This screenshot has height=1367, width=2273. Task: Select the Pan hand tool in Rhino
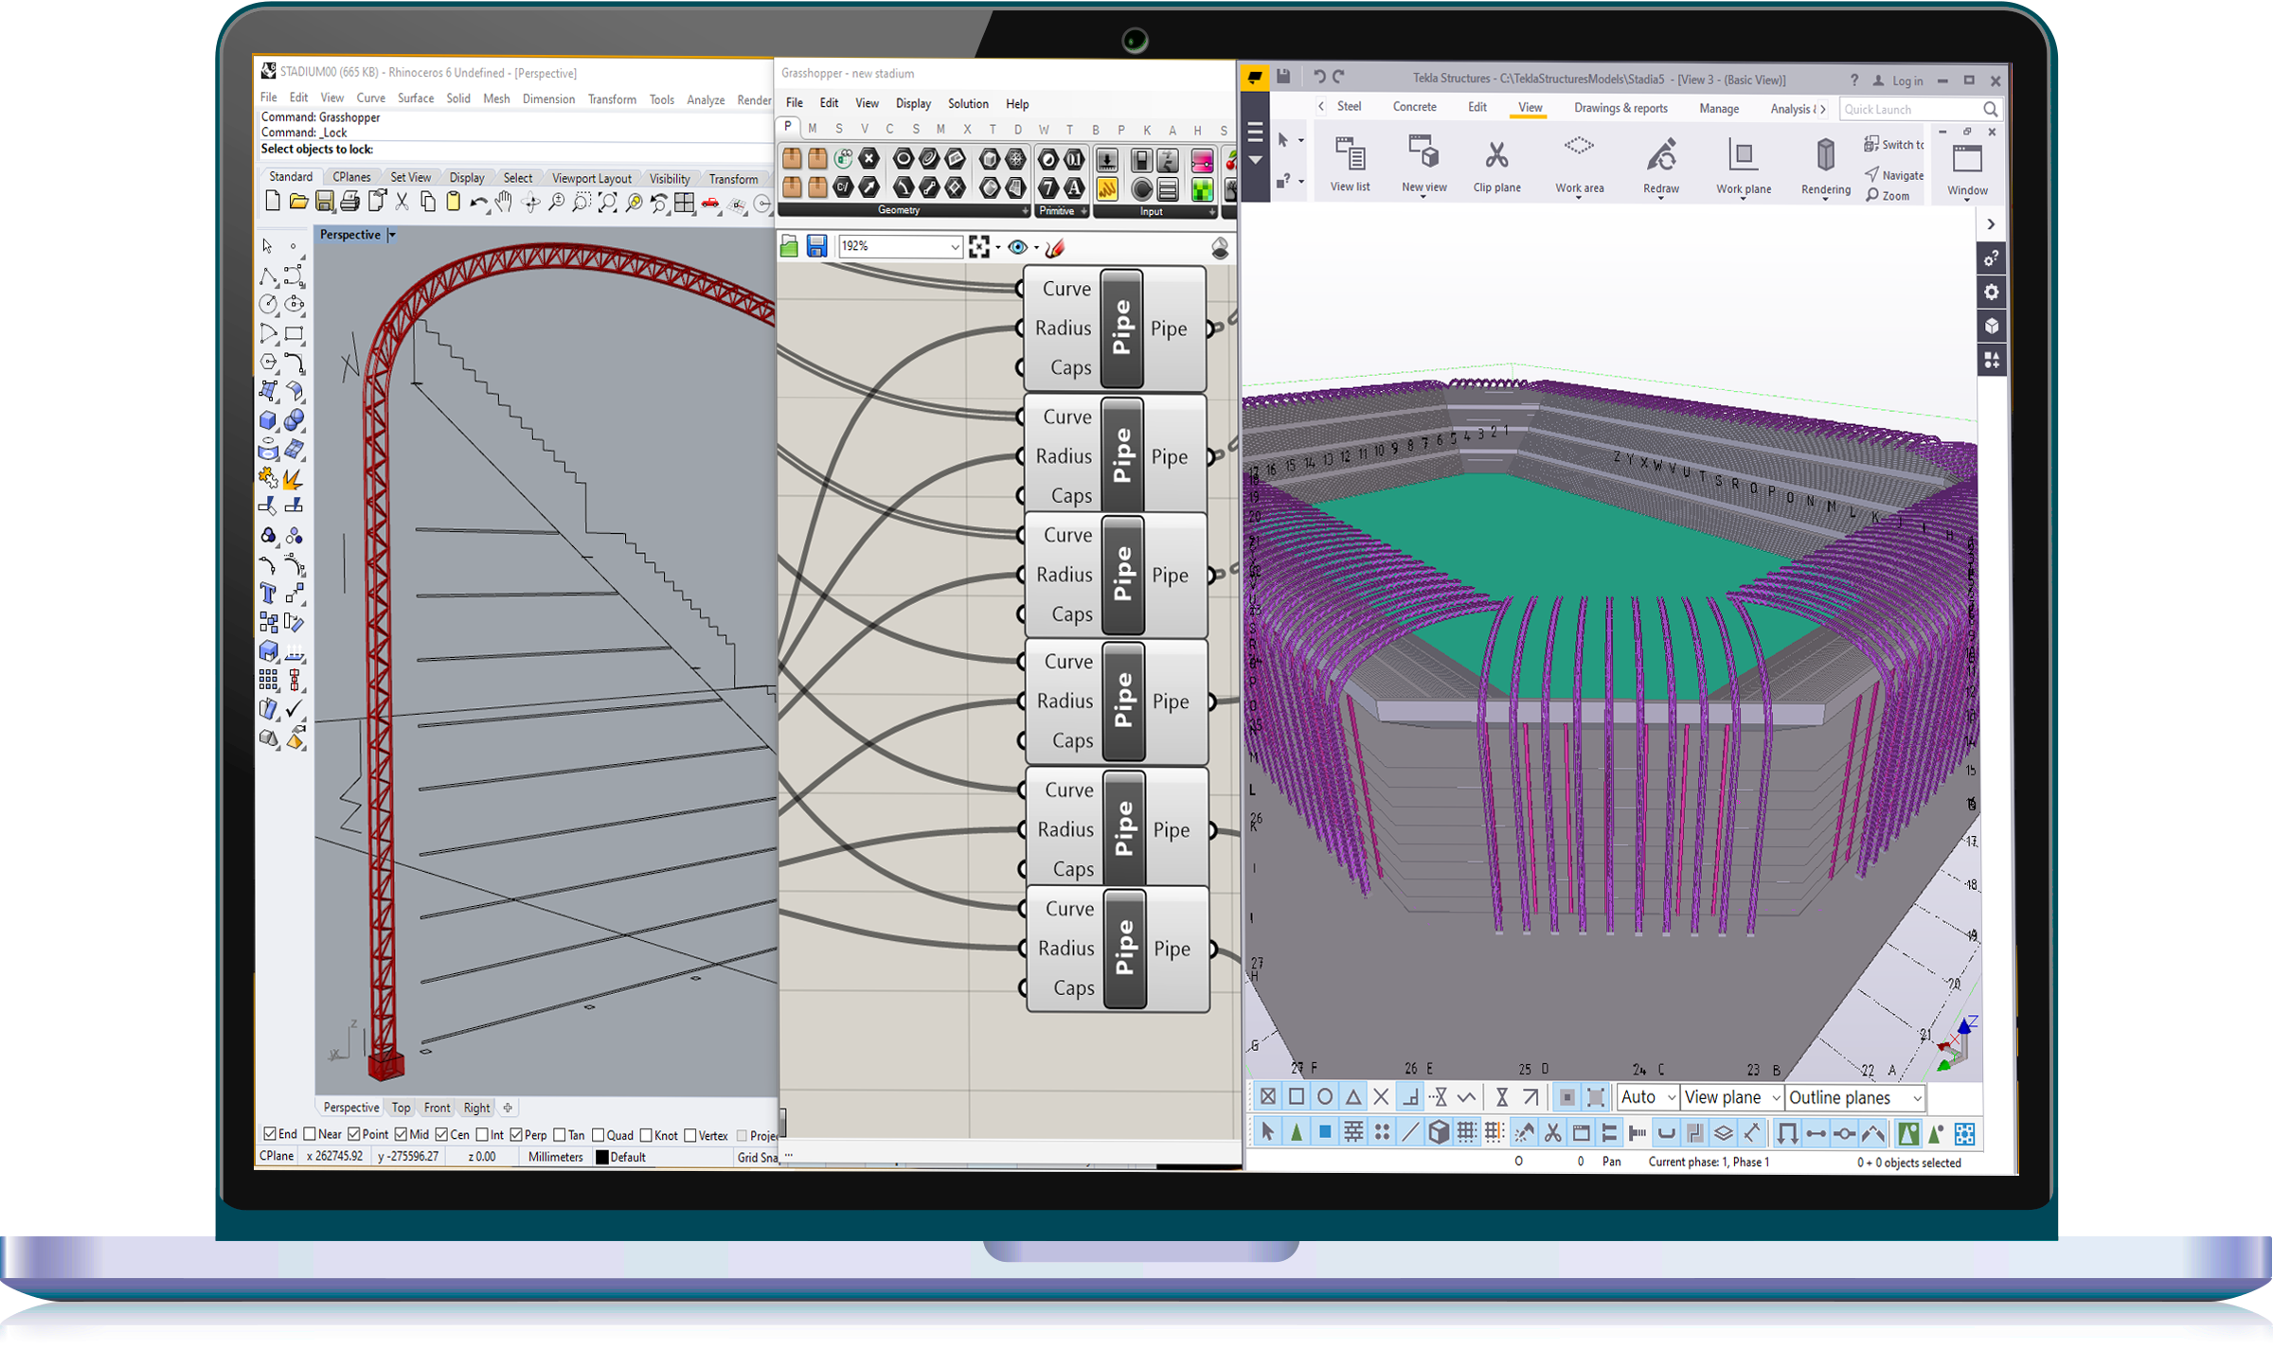click(x=504, y=202)
